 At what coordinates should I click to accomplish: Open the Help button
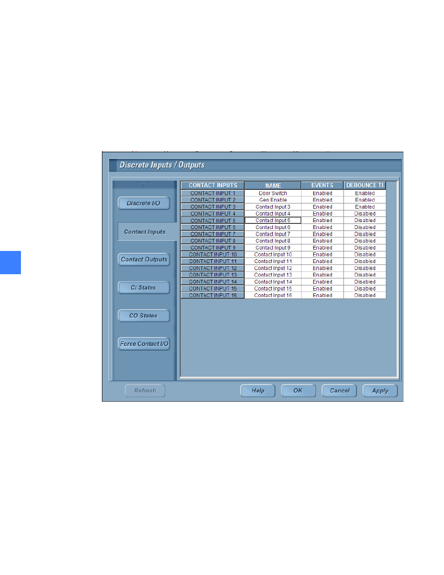258,391
